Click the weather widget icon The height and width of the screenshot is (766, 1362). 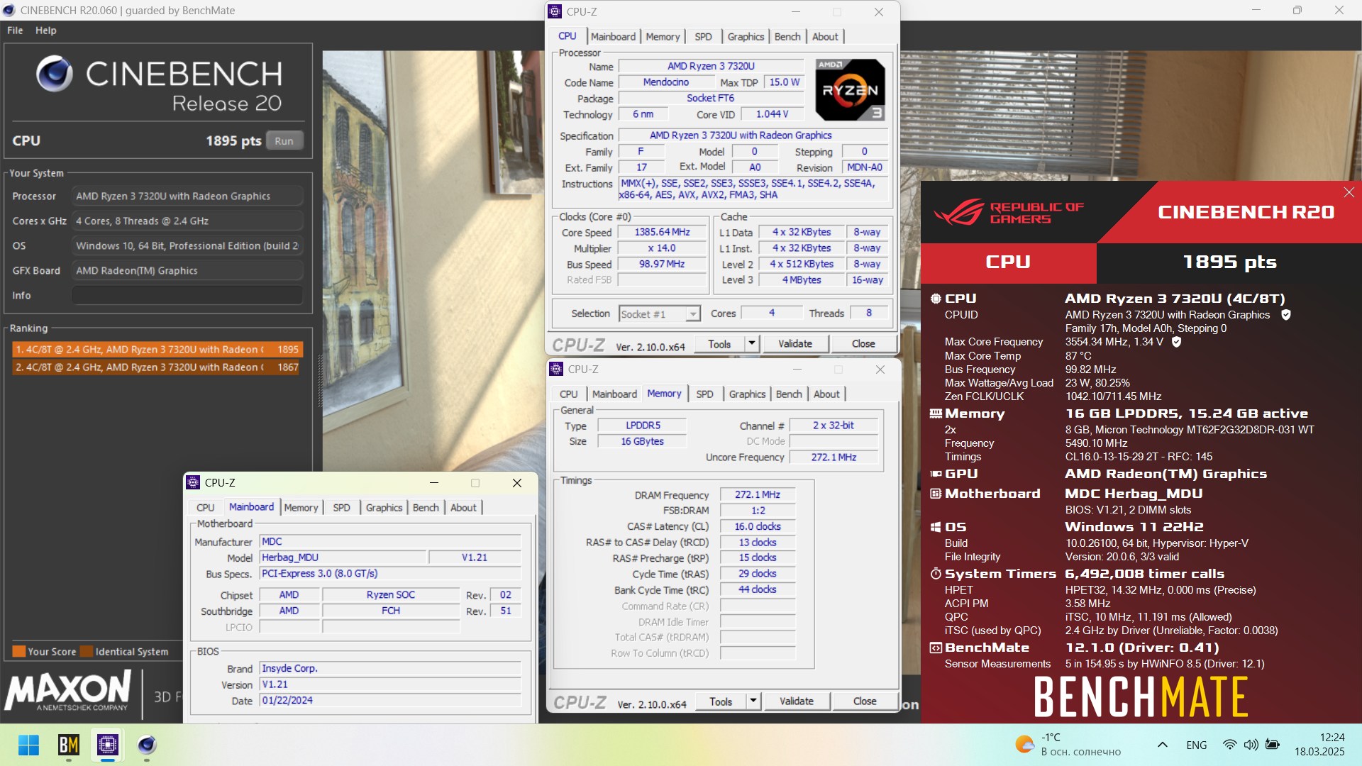(x=1024, y=744)
